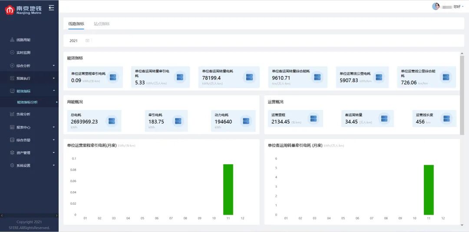Click the 系统设置 gear icon
Image resolution: width=469 pixels, height=232 pixels.
tap(12, 165)
